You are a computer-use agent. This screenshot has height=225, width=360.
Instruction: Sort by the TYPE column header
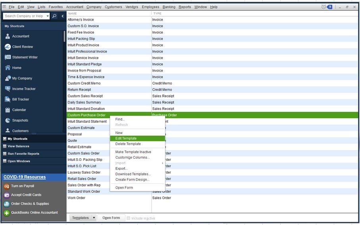(x=254, y=13)
